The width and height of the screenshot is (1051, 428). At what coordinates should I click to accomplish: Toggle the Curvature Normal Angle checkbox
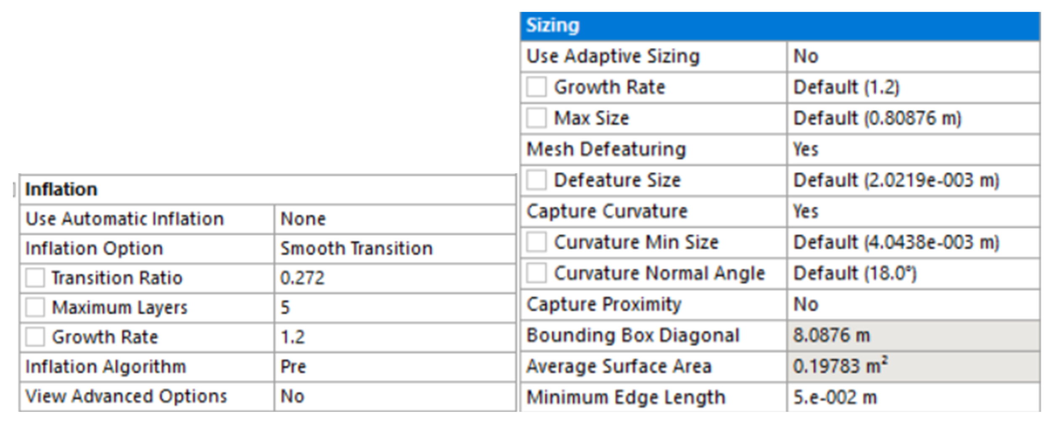(537, 273)
